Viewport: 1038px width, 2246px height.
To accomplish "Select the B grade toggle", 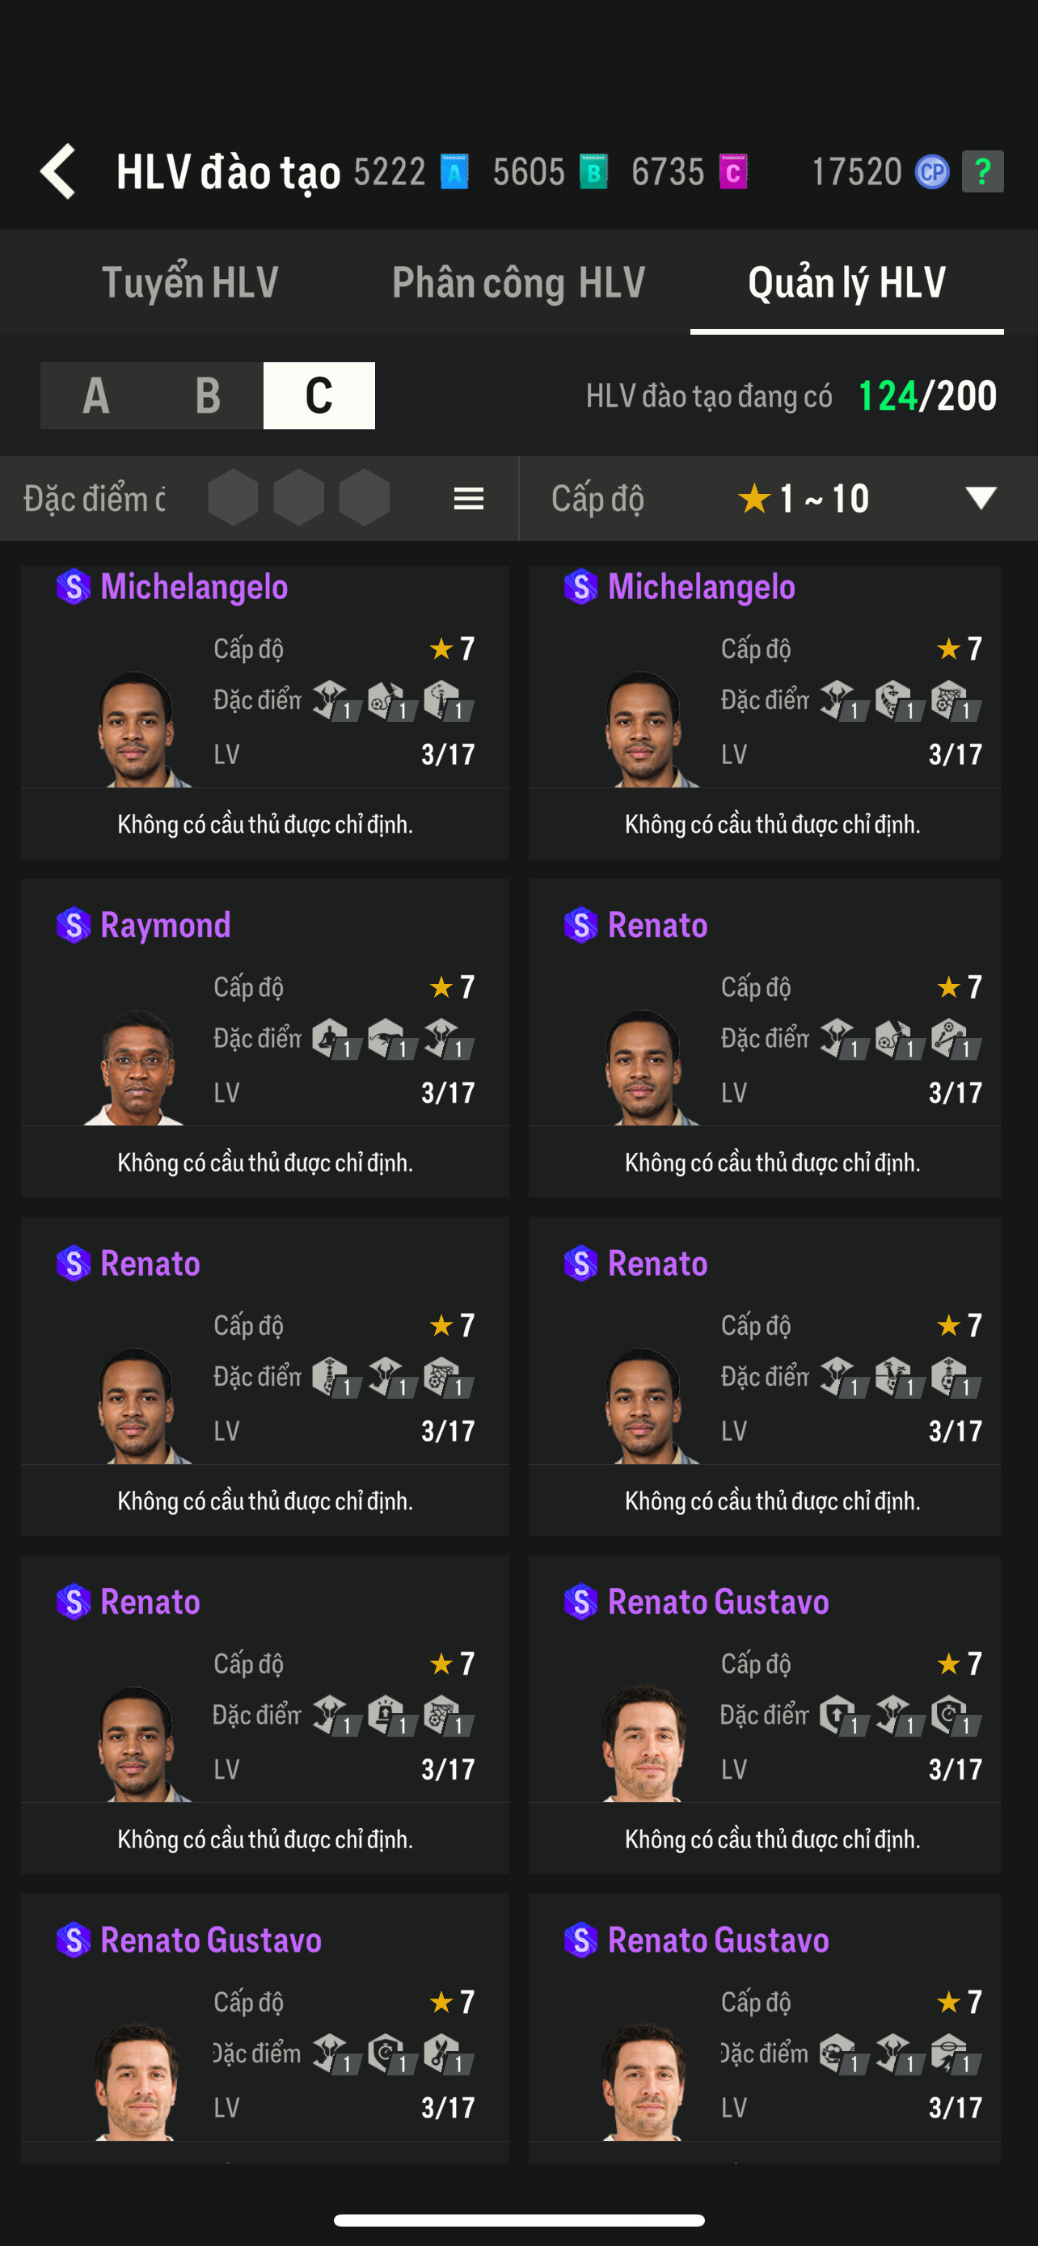I will (x=208, y=396).
